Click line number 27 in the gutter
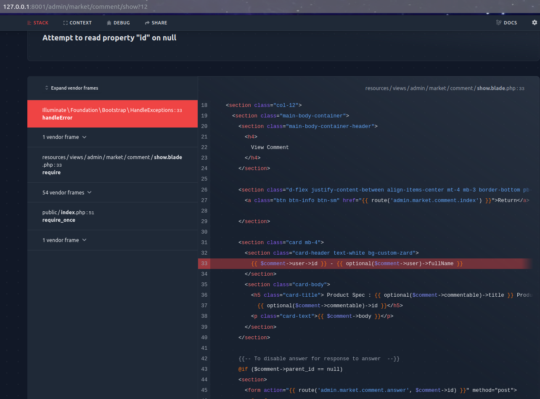The height and width of the screenshot is (399, 540). point(204,200)
